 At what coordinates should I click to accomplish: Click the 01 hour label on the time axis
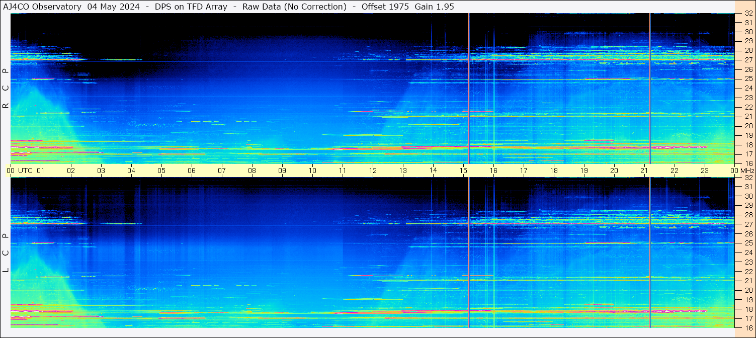(x=41, y=171)
